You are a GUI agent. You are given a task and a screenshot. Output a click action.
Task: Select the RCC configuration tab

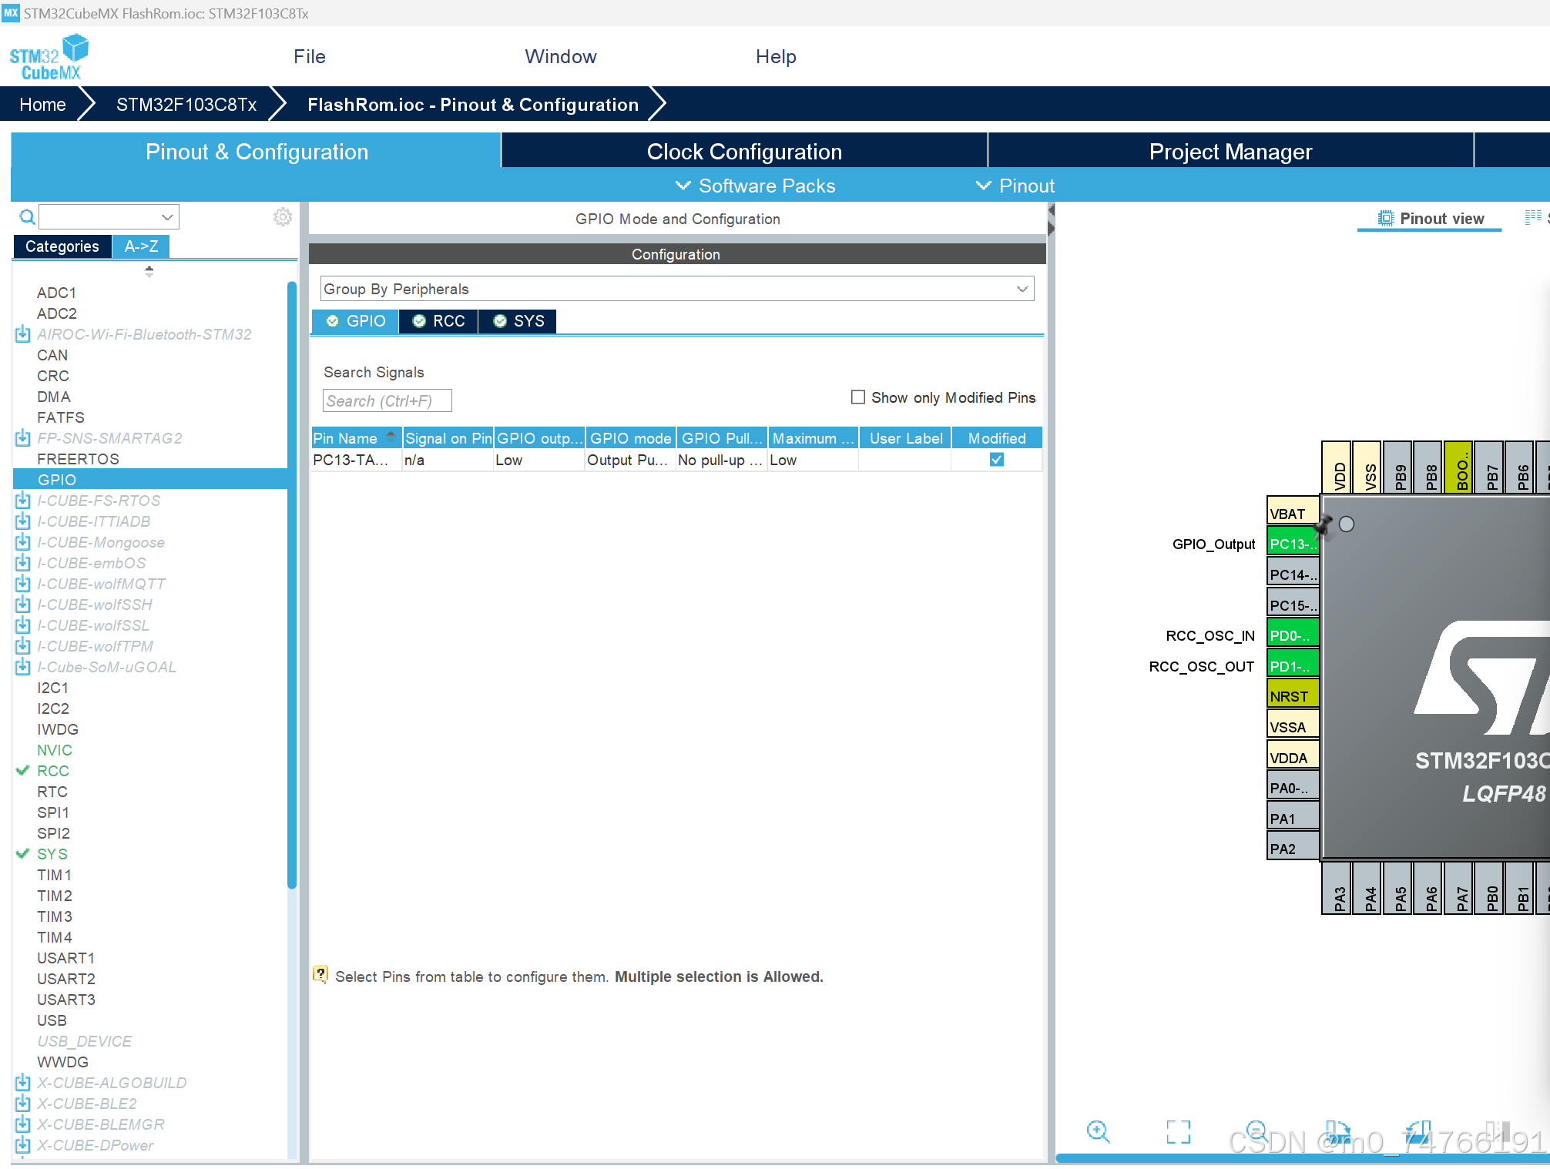(x=439, y=321)
